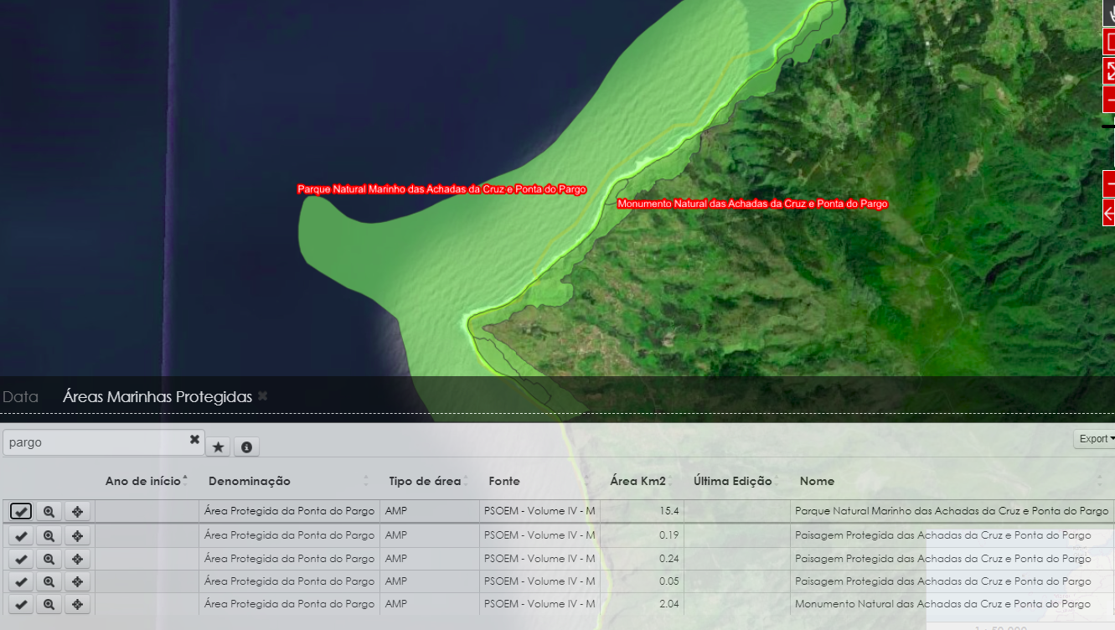Click the info icon beside search box
The width and height of the screenshot is (1115, 630).
[246, 447]
